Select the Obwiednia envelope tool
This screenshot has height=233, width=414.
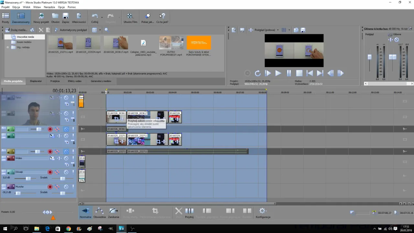pyautogui.click(x=100, y=213)
